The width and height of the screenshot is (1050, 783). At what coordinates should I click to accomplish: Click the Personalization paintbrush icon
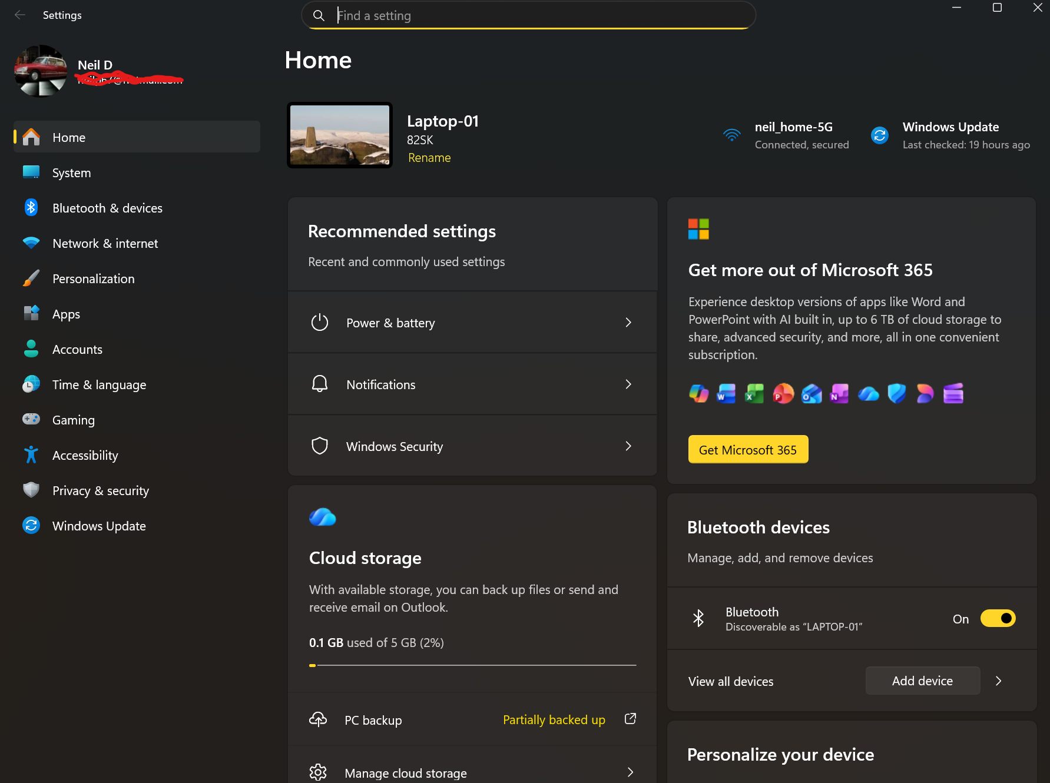click(31, 278)
